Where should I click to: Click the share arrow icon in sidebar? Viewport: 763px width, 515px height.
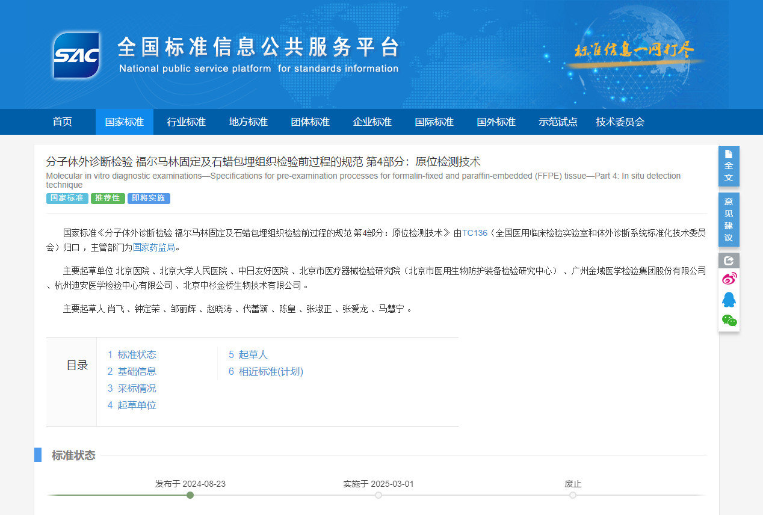[728, 260]
